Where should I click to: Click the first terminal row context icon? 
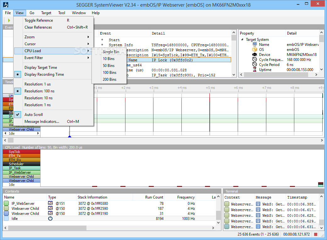point(227,204)
